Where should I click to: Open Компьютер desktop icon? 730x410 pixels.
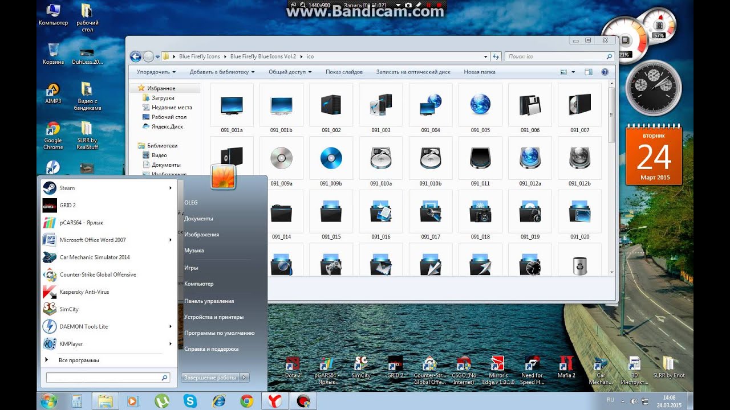click(53, 14)
